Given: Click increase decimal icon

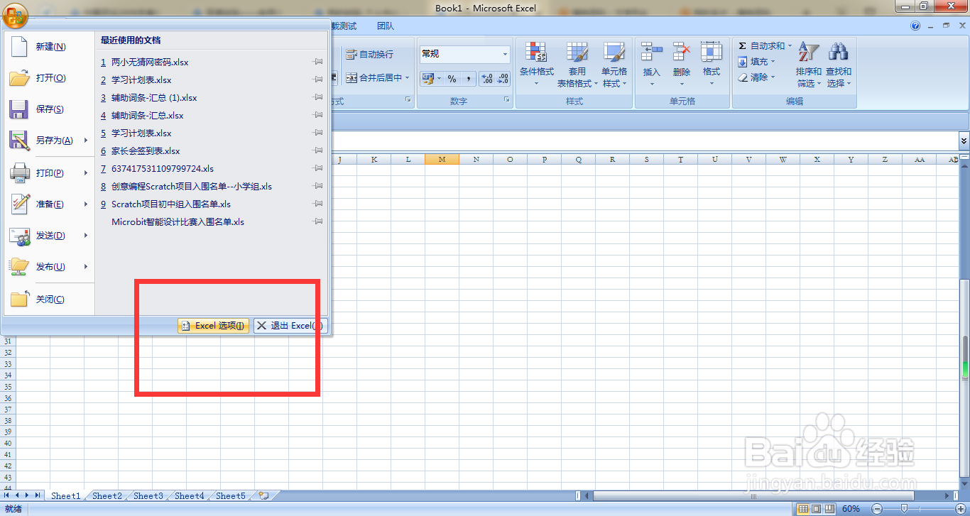Looking at the screenshot, I should [x=486, y=79].
